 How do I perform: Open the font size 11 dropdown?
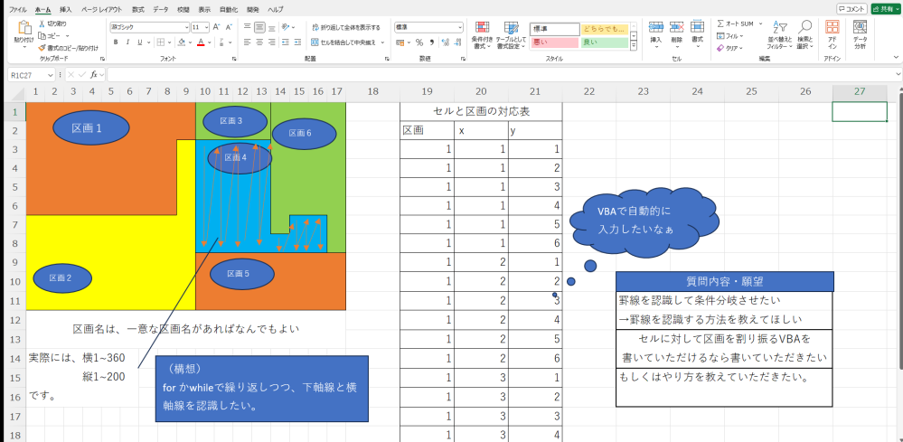207,27
